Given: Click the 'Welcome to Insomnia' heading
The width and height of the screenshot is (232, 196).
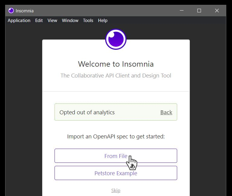Looking at the screenshot, I should pyautogui.click(x=116, y=64).
